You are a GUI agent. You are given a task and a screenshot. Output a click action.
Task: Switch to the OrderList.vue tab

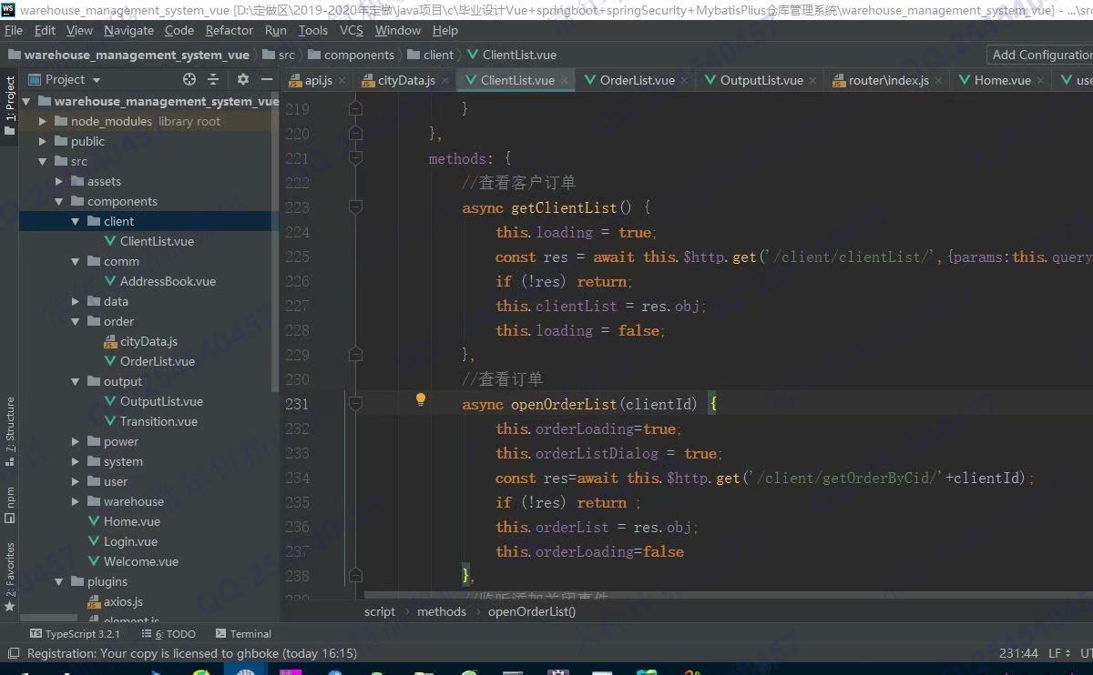pos(637,80)
